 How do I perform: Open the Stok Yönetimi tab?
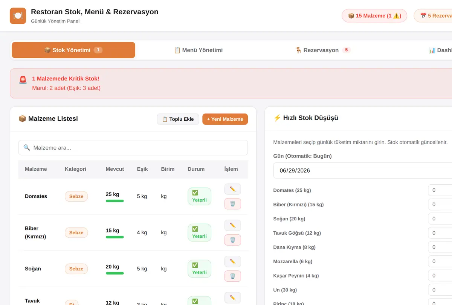coord(73,50)
